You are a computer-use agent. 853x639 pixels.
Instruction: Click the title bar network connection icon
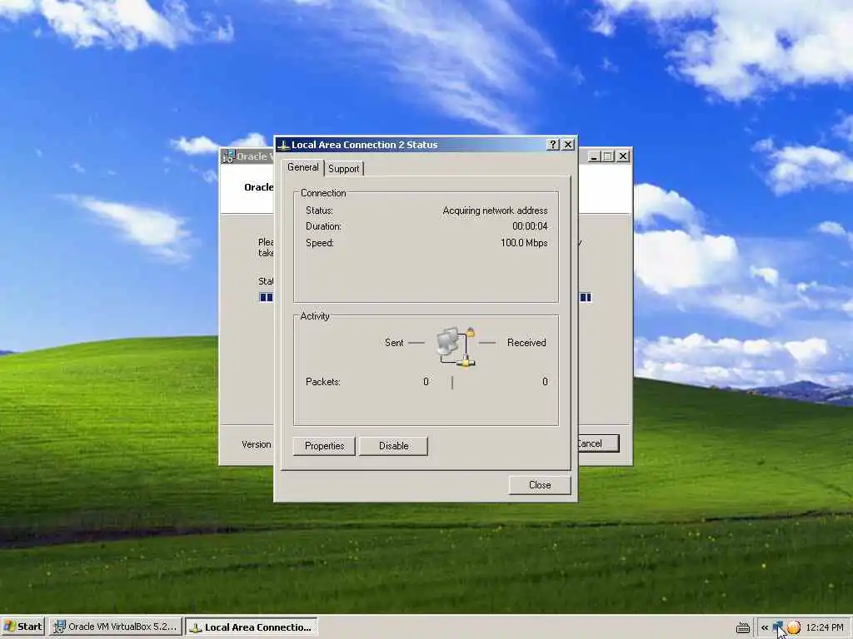[283, 145]
